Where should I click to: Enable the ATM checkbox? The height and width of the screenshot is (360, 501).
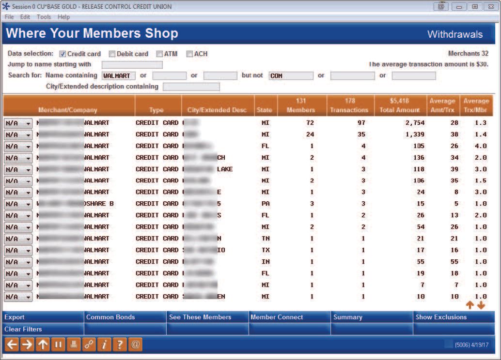coord(159,54)
